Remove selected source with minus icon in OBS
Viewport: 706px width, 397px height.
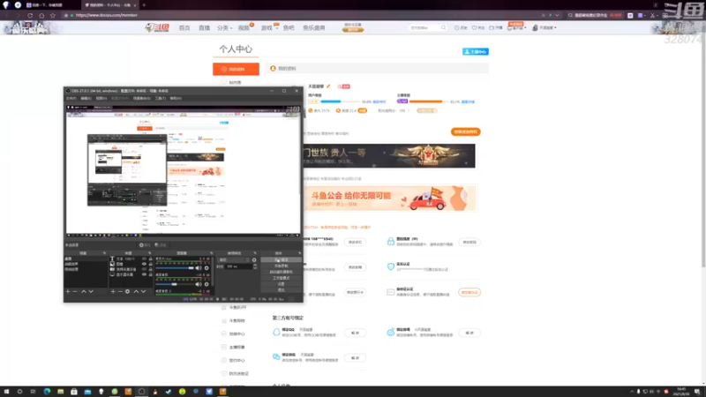120,292
